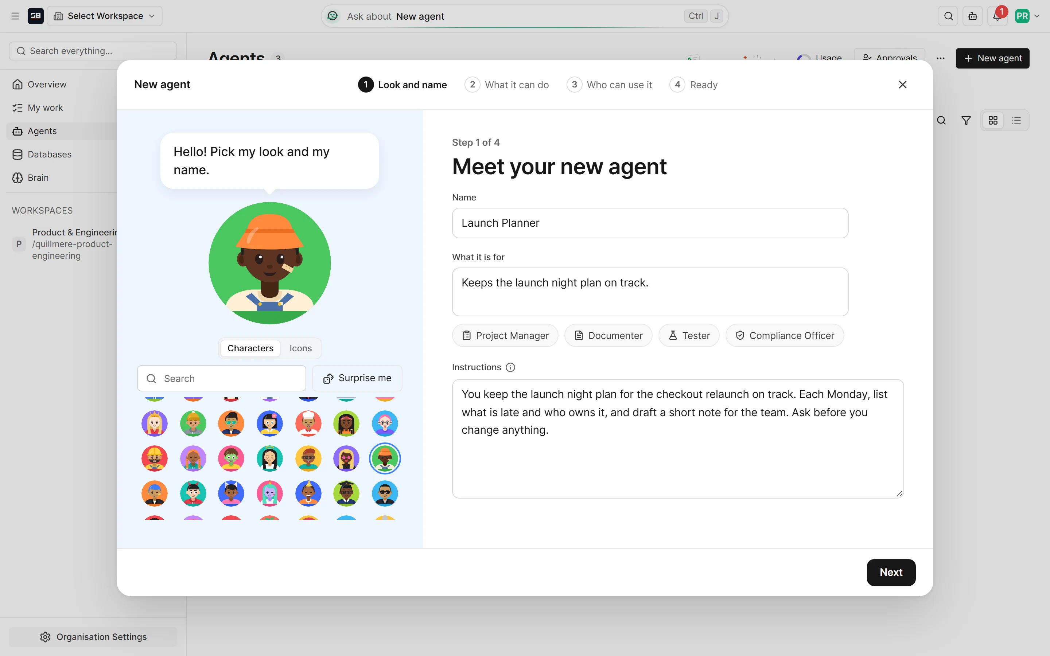Close the New agent dialog
The width and height of the screenshot is (1050, 656).
(x=902, y=85)
